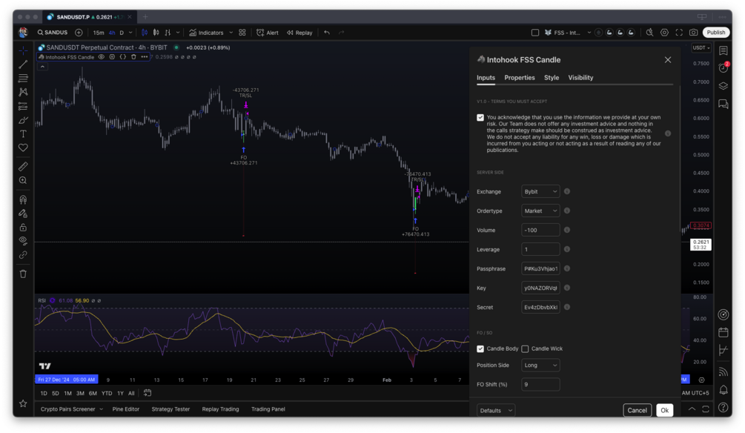
Task: Open the go-to-date calendar icon
Action: click(148, 393)
